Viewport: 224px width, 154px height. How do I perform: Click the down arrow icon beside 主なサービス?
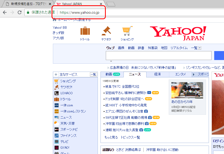56,74
